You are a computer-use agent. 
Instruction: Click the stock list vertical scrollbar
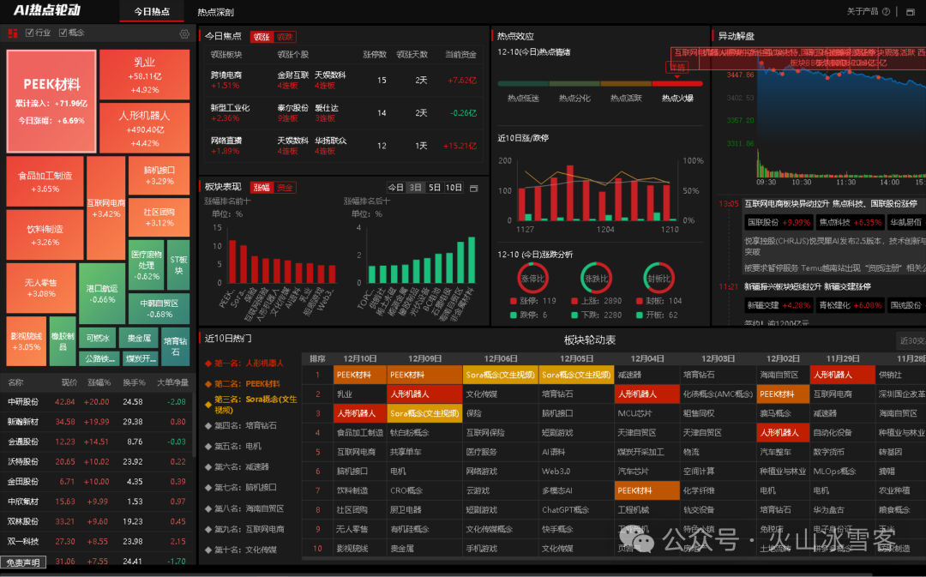pos(193,425)
